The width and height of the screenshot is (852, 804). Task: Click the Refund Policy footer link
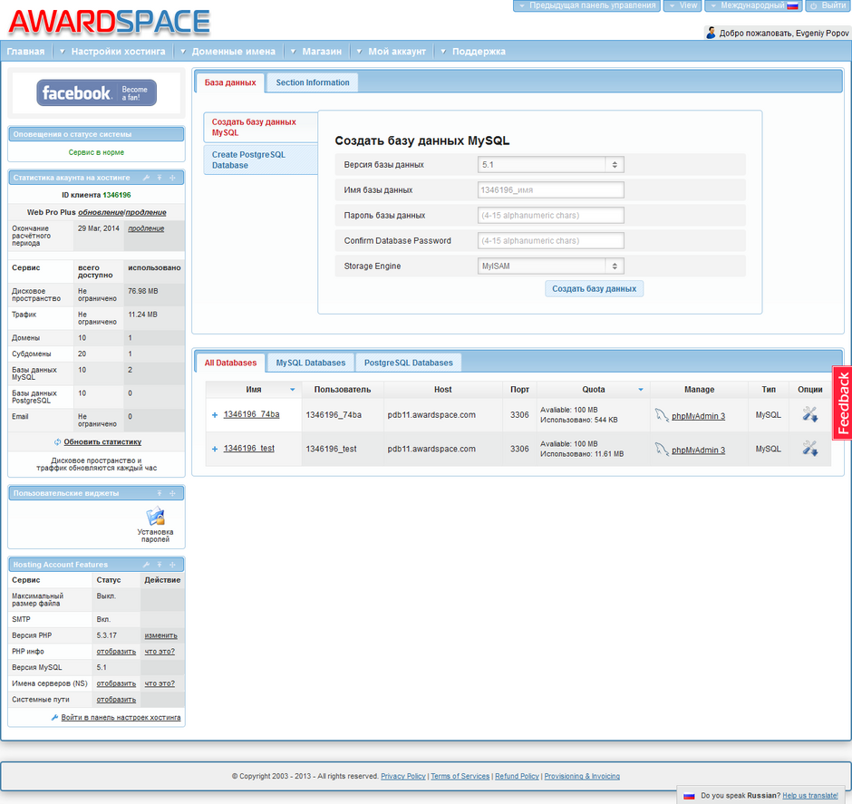pyautogui.click(x=517, y=776)
